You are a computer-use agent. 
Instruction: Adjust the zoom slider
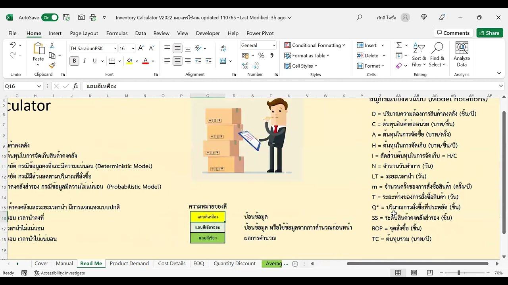(x=459, y=273)
